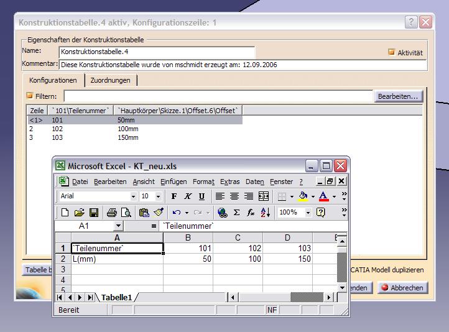Merge and center selected cells
Image resolution: width=449 pixels, height=332 pixels.
[x=264, y=196]
